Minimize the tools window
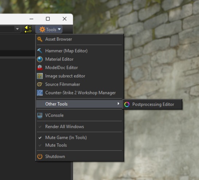The height and width of the screenshot is (180, 199). [31, 19]
